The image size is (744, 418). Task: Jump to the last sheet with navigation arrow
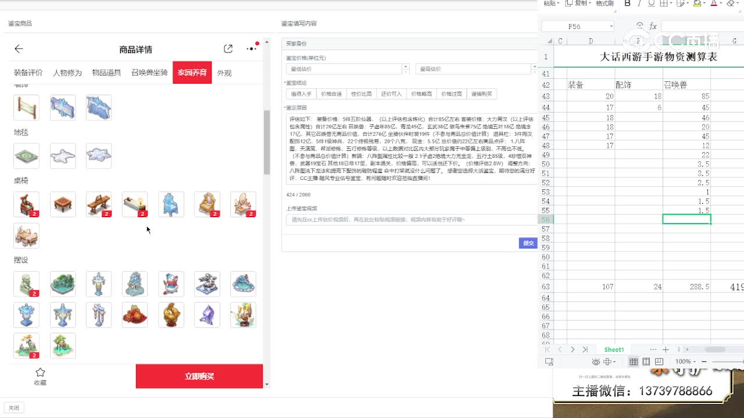click(585, 349)
